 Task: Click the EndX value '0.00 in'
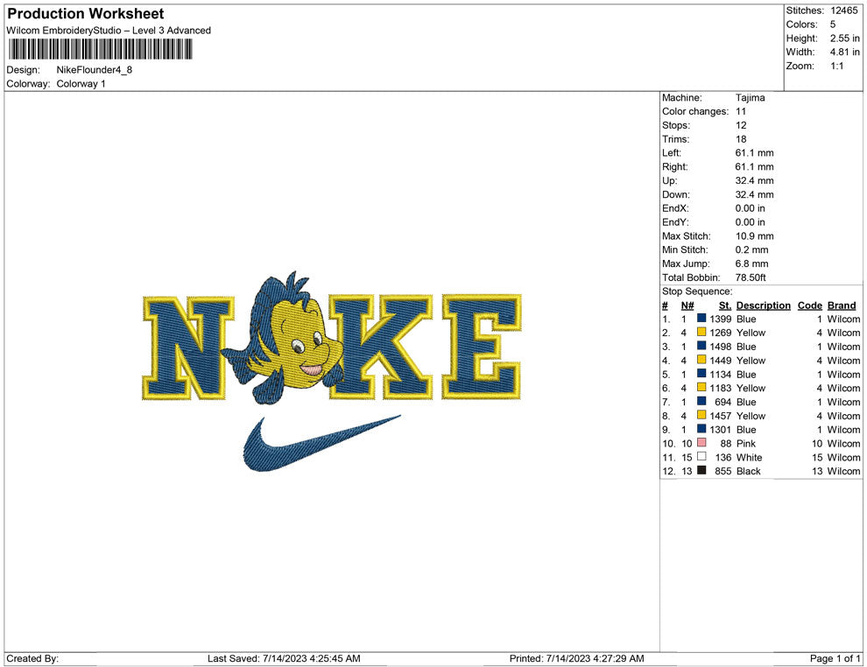[750, 207]
